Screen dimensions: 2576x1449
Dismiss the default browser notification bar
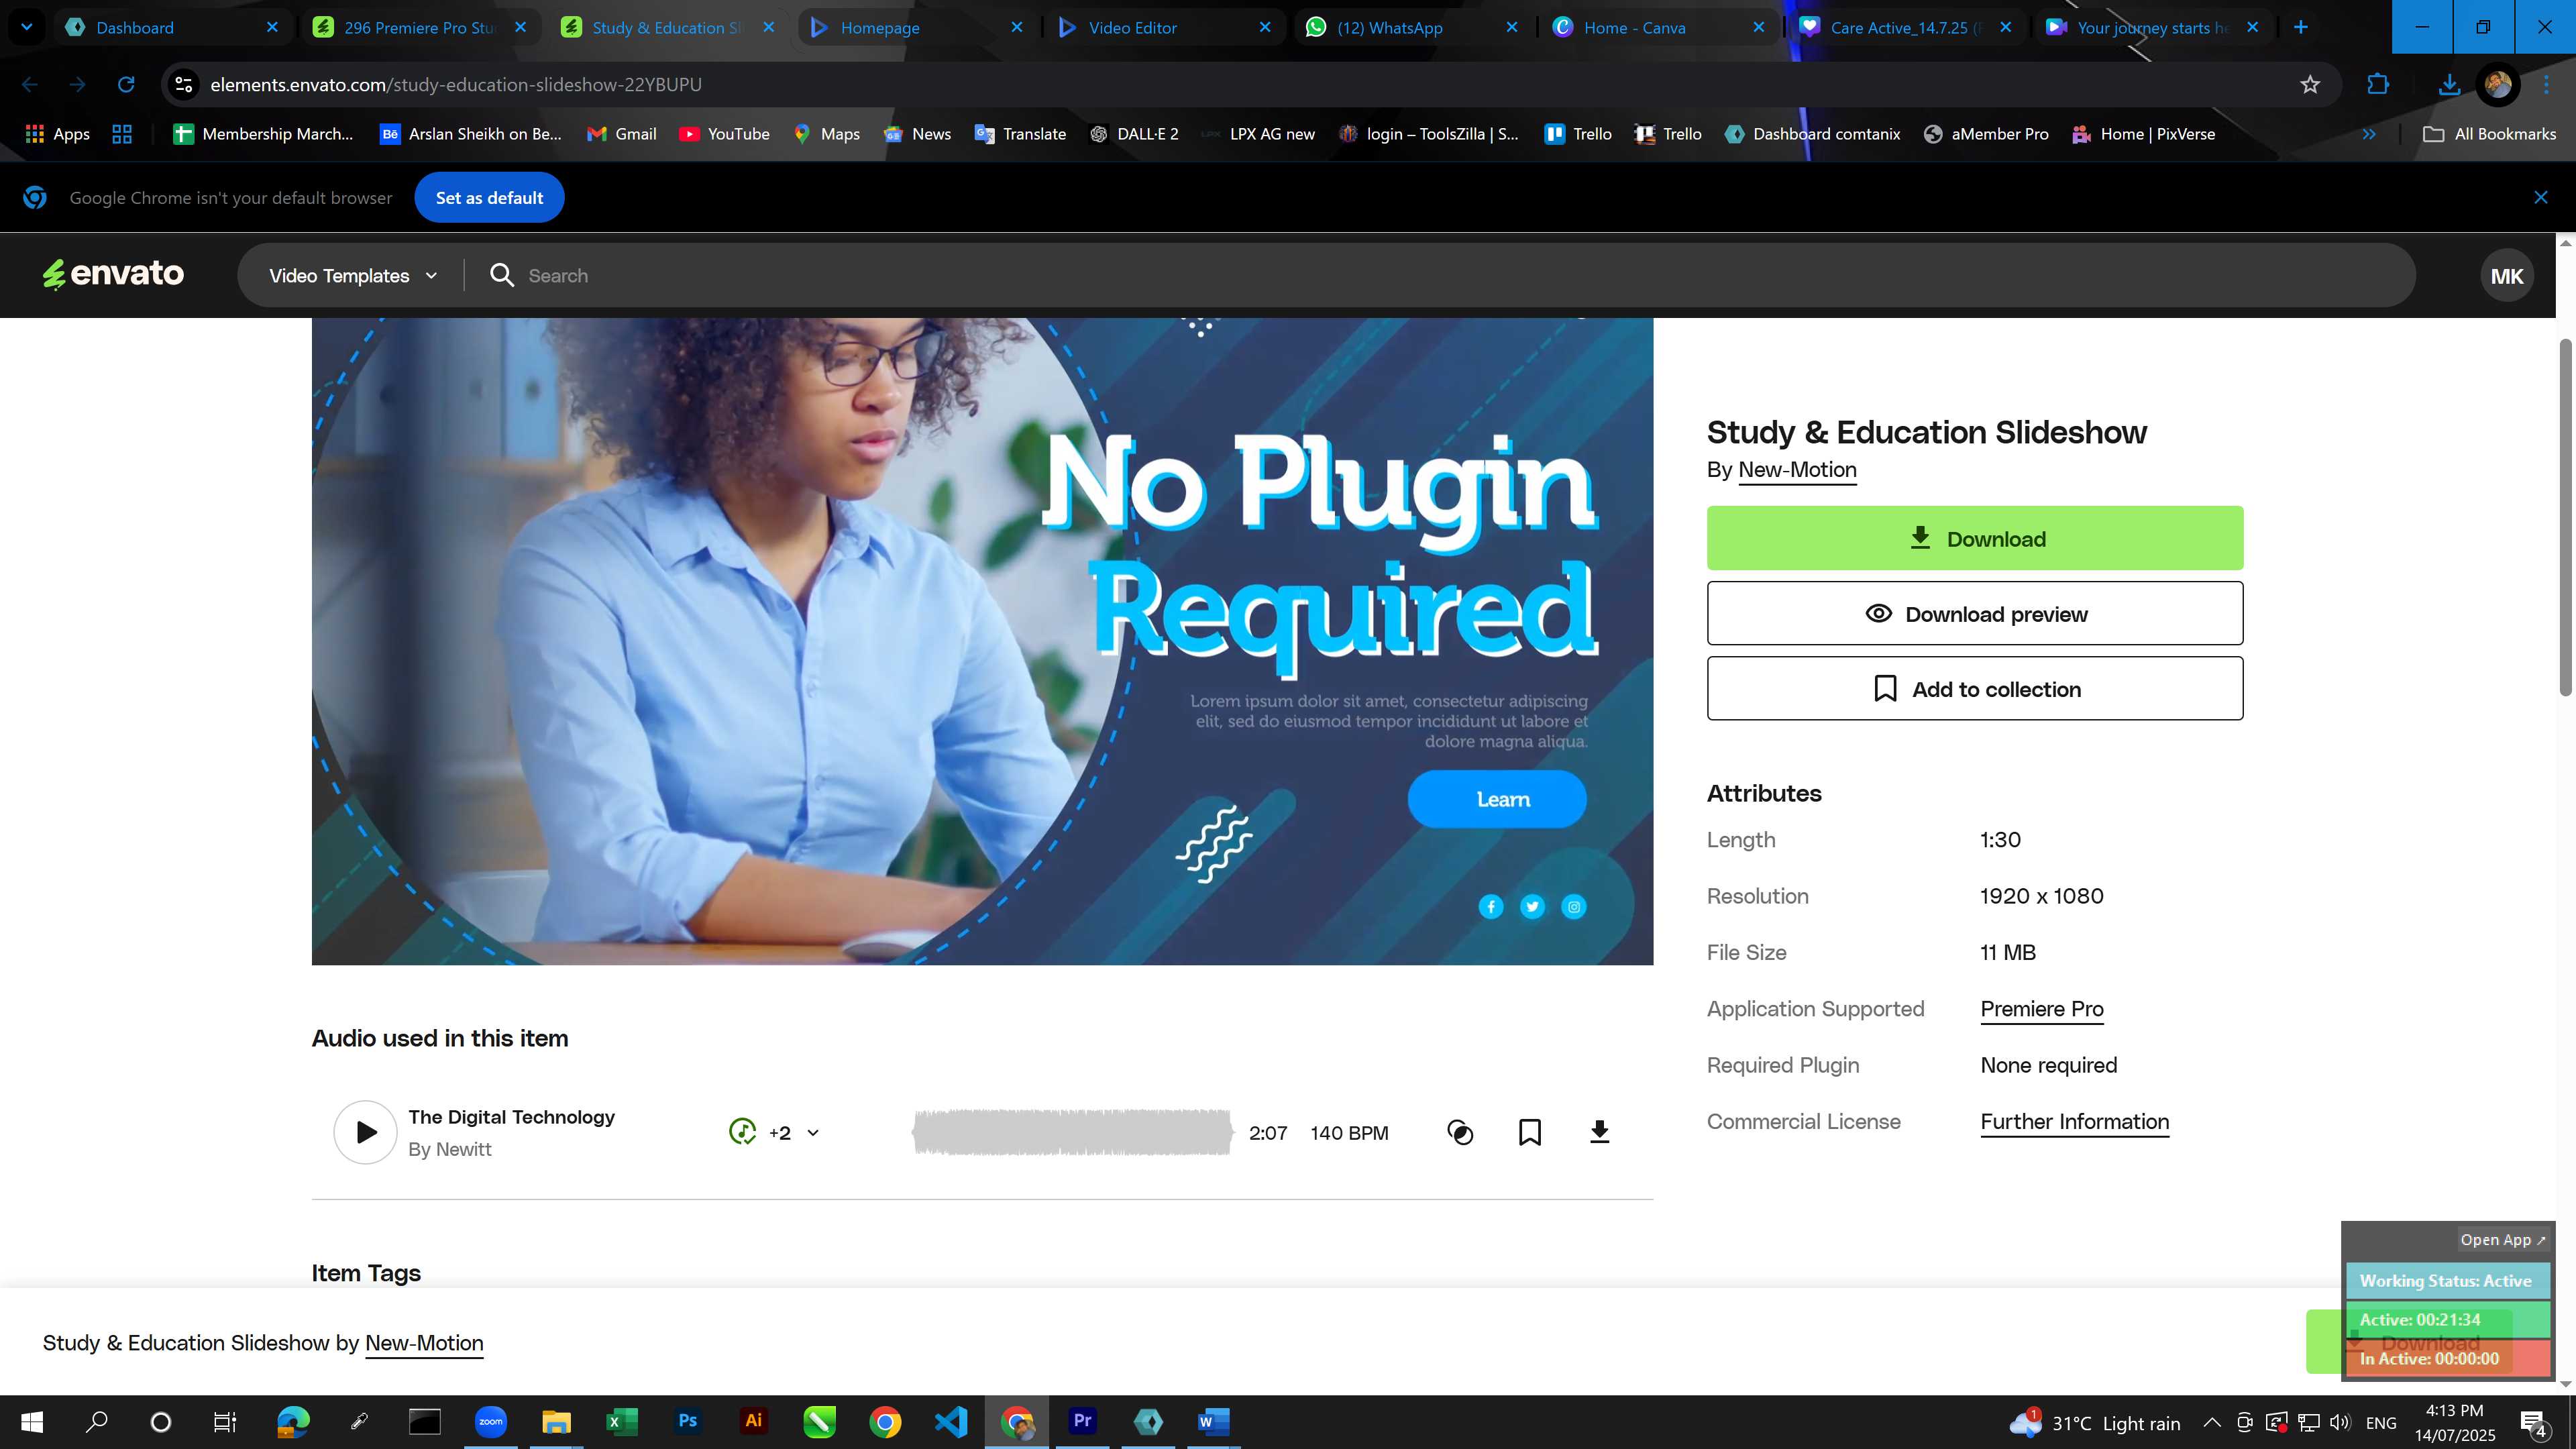point(2541,198)
